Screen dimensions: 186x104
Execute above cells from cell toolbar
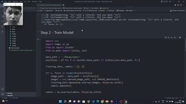coord(169,38)
